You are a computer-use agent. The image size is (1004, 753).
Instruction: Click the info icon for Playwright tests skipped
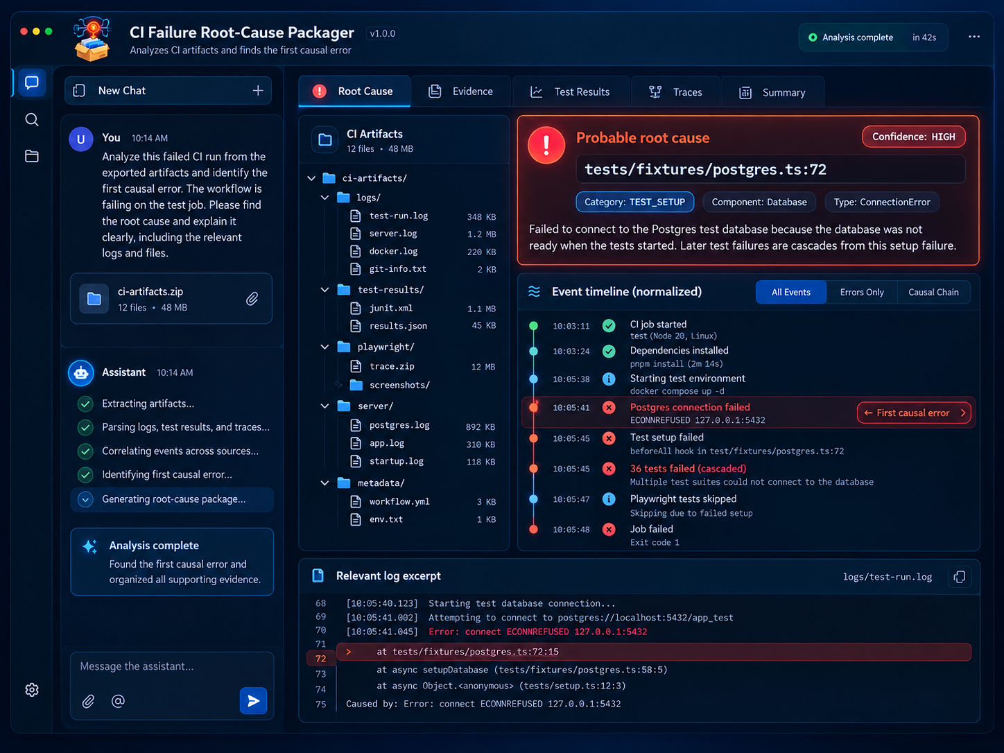click(x=609, y=499)
